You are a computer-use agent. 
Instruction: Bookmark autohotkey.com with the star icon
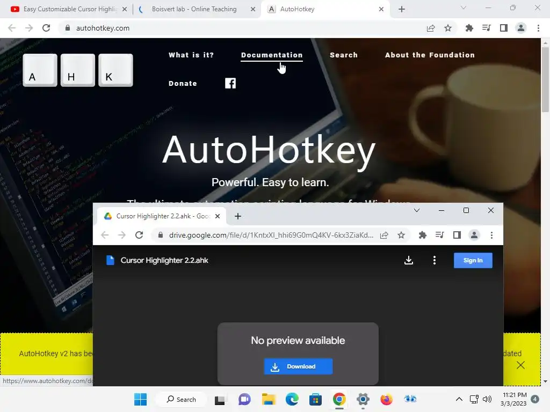pyautogui.click(x=448, y=28)
